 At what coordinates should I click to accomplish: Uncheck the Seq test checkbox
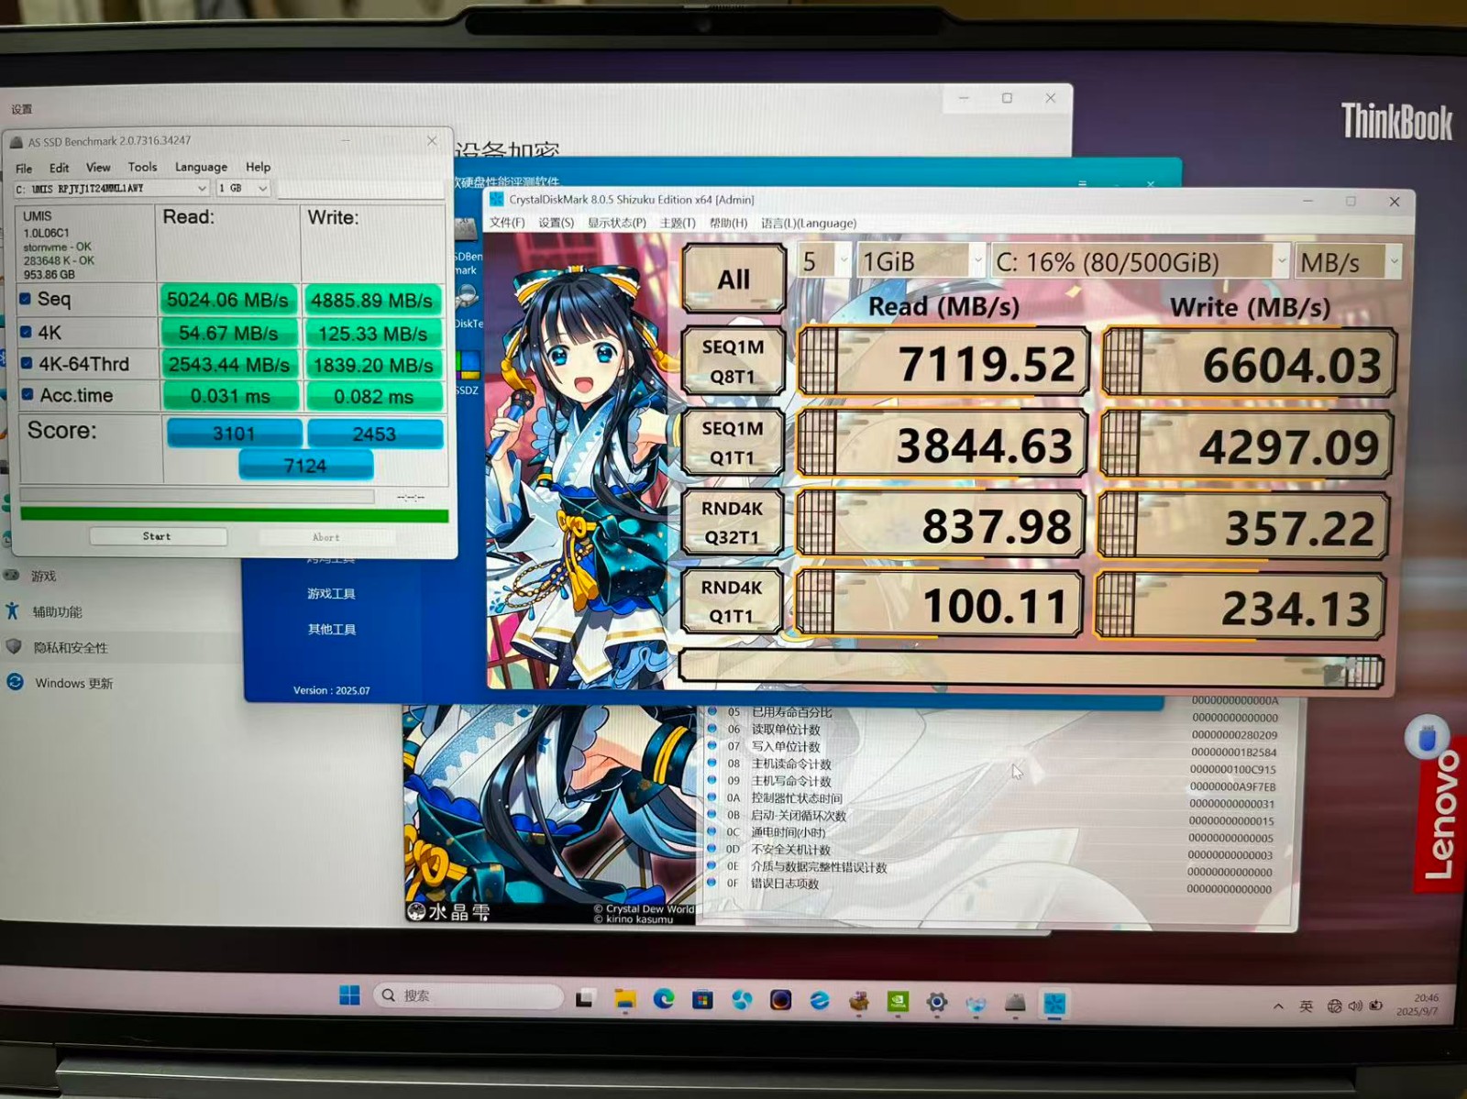point(26,299)
